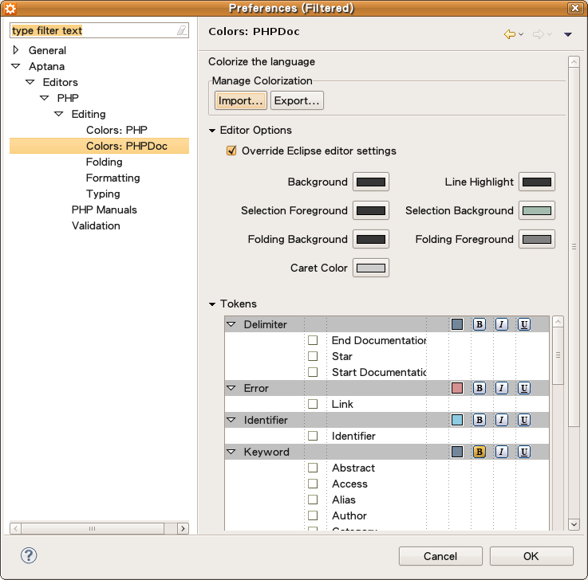588x580 pixels.
Task: Check the Link token checkbox
Action: [313, 404]
